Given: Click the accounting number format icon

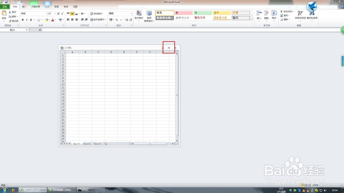Looking at the screenshot, I should [110, 20].
